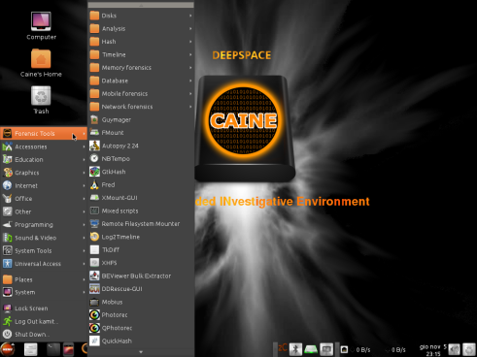Click the scroll-up arrow above Disks

(141, 5)
